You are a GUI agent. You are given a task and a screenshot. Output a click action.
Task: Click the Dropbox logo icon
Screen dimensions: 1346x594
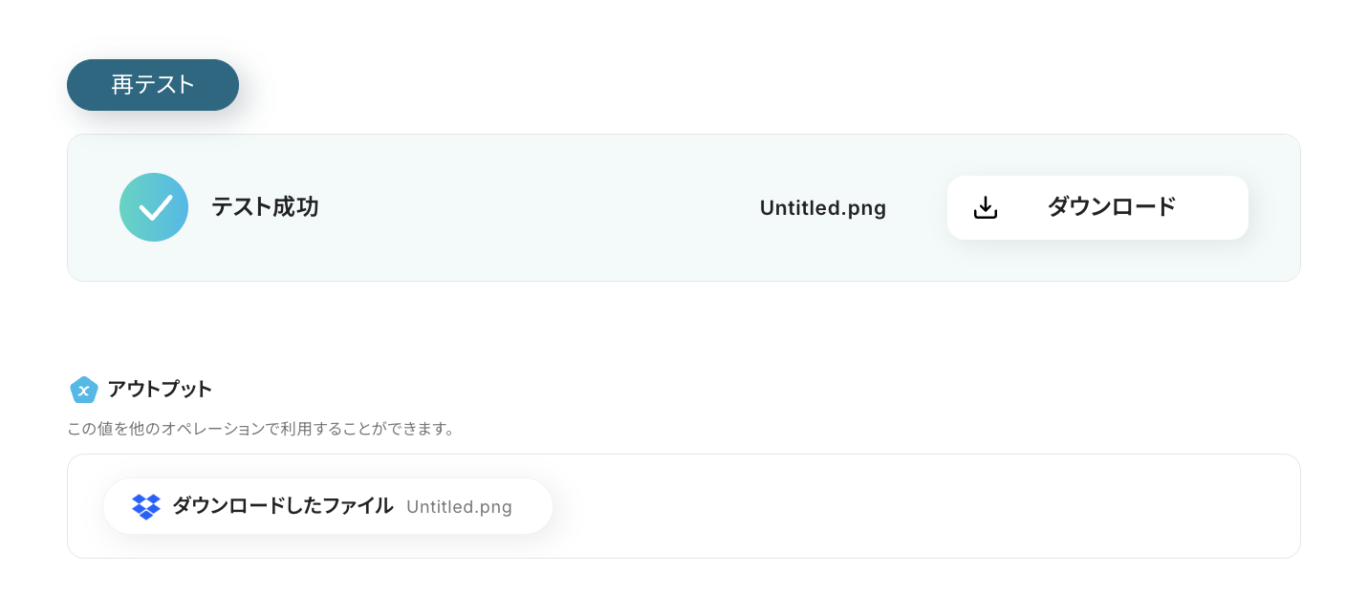146,506
